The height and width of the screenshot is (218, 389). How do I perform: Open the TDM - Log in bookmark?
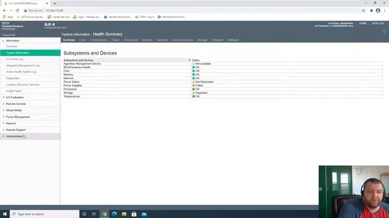145,17
